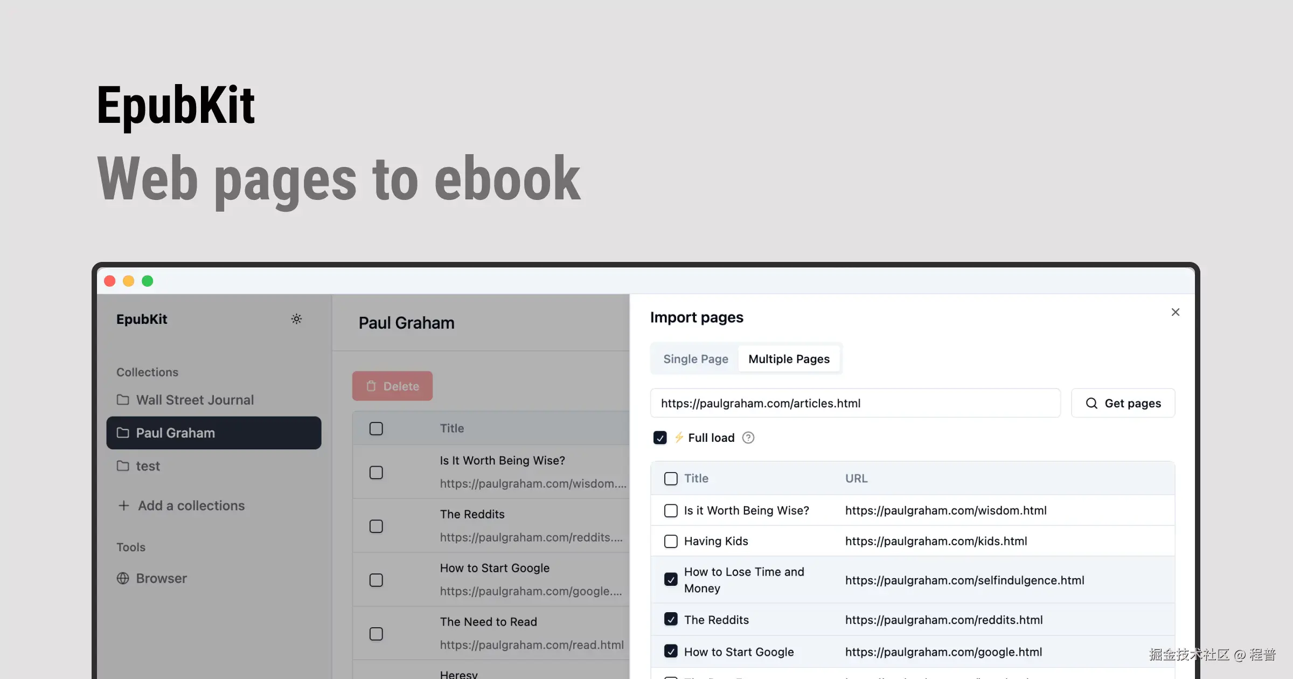Check Is it Worth Being Wise? import checkbox
The image size is (1293, 679).
pos(671,510)
